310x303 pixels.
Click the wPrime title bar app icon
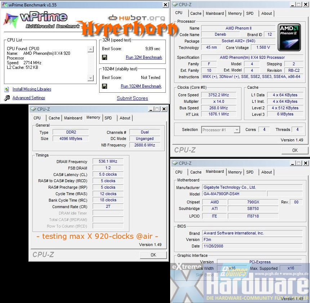(4, 5)
